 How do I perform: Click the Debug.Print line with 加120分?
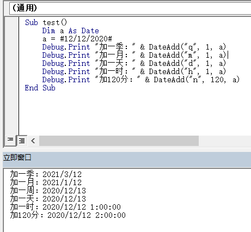click(141, 80)
